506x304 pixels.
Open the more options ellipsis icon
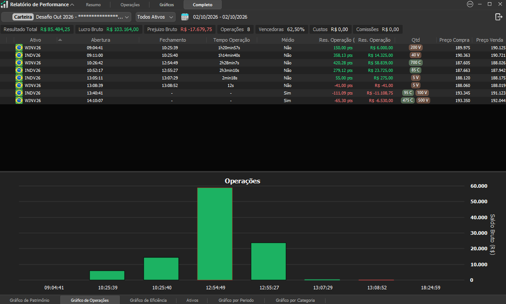(x=470, y=4)
